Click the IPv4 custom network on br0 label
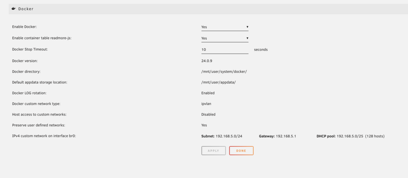This screenshot has width=408, height=178. 44,136
